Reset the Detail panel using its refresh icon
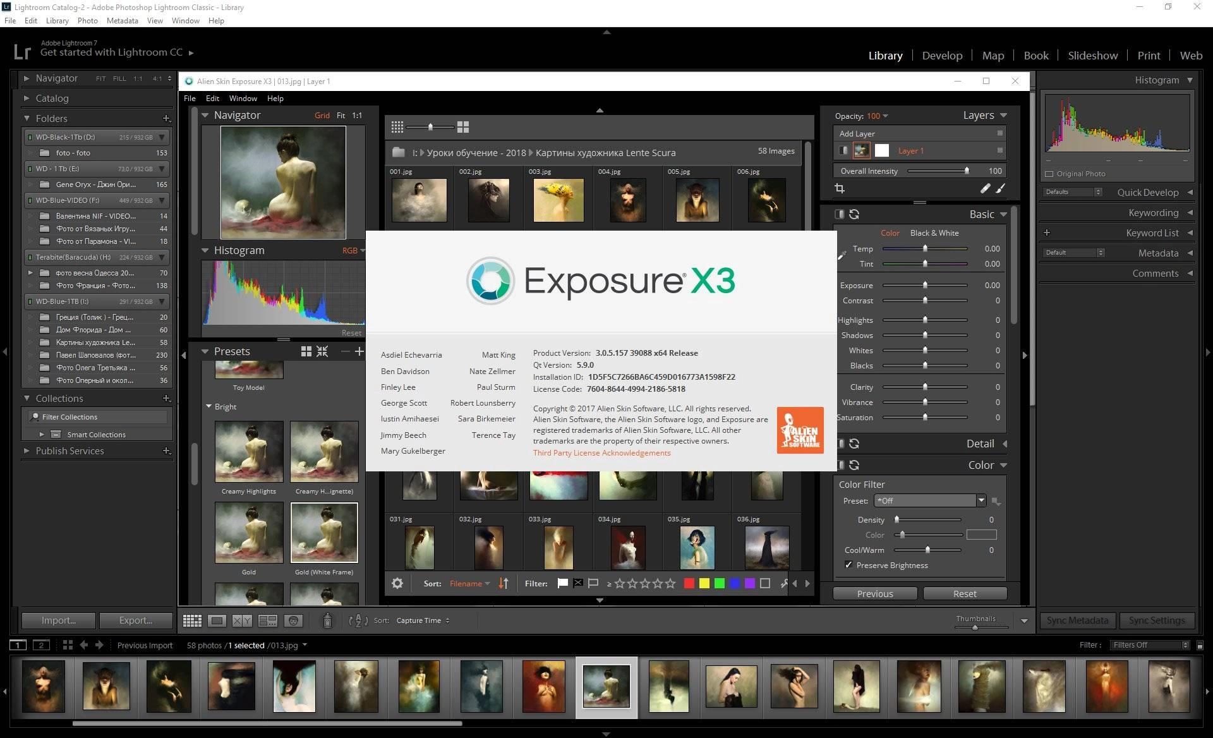 (854, 444)
